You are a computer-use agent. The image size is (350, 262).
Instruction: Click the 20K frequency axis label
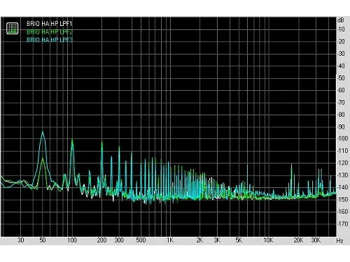(298, 240)
